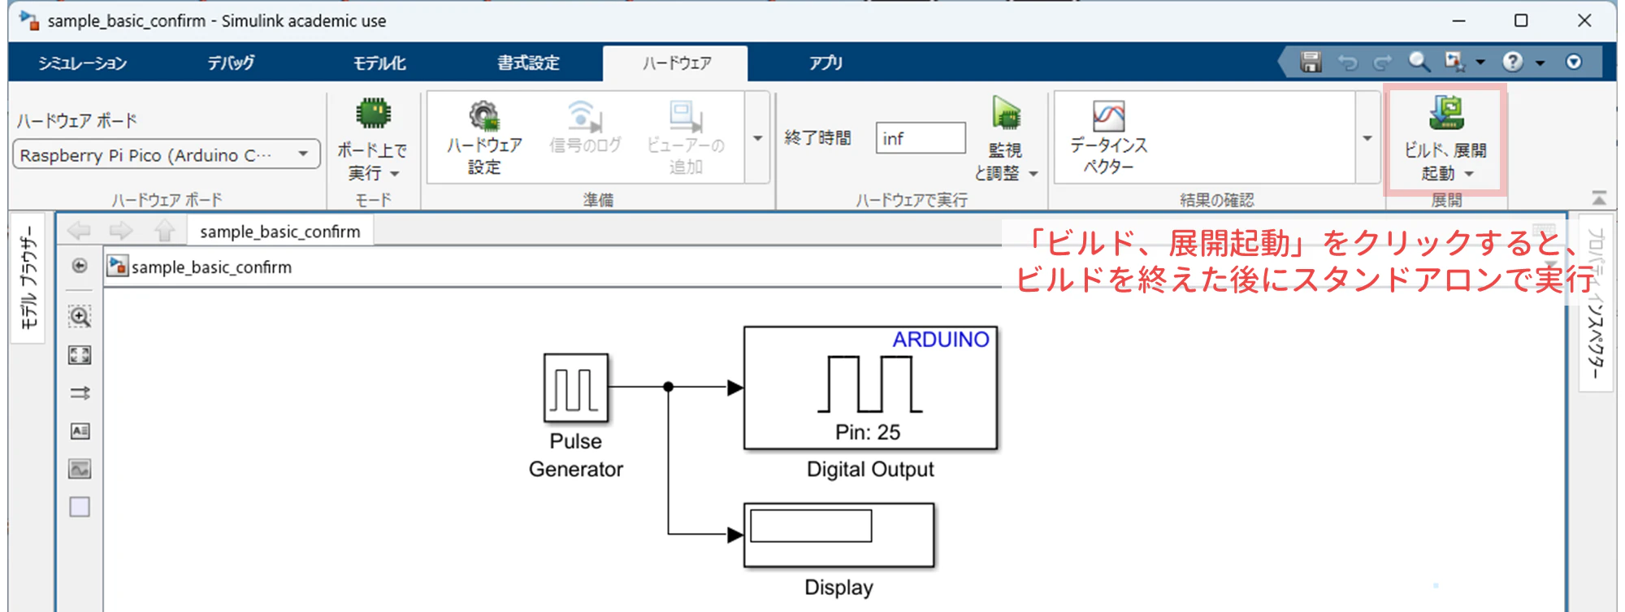This screenshot has width=1625, height=612.
Task: Open the dropdown arrow beside the favorites icon
Action: point(1480,63)
